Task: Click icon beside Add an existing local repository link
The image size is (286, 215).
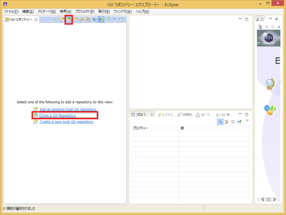Action: tap(35, 109)
